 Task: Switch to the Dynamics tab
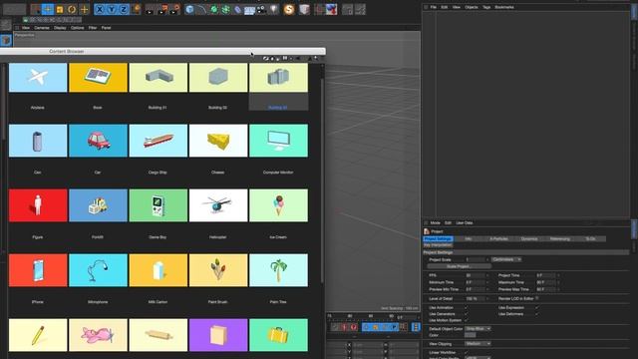pyautogui.click(x=529, y=239)
